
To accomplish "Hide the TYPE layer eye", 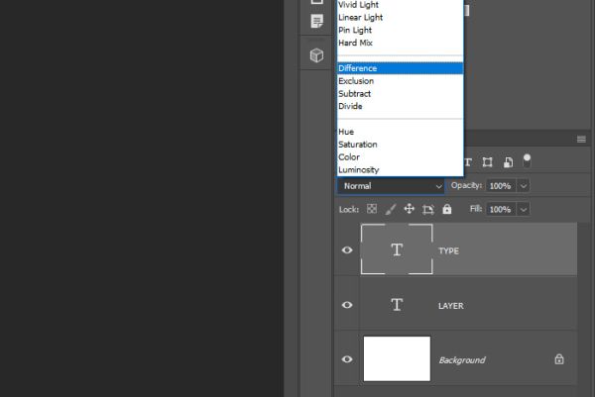I will [x=347, y=250].
